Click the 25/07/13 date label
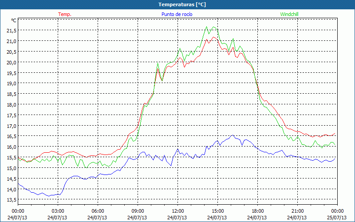Image resolution: width=355 pixels, height=222 pixels. (x=337, y=218)
